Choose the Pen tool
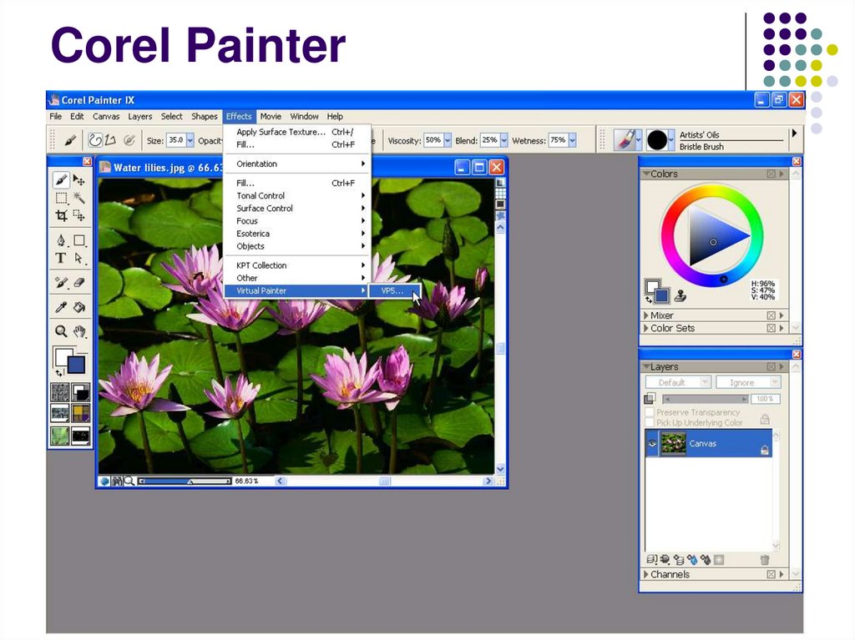 pos(61,240)
